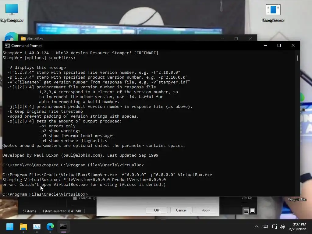Screen dimensions: 312x234
Task: Click "StampVer 1.40.0.124" header line
Action: pos(80,53)
